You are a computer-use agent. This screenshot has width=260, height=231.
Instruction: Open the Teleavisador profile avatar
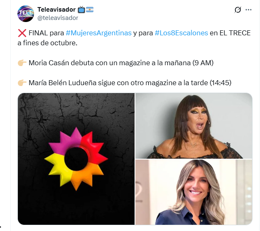[x=26, y=14]
